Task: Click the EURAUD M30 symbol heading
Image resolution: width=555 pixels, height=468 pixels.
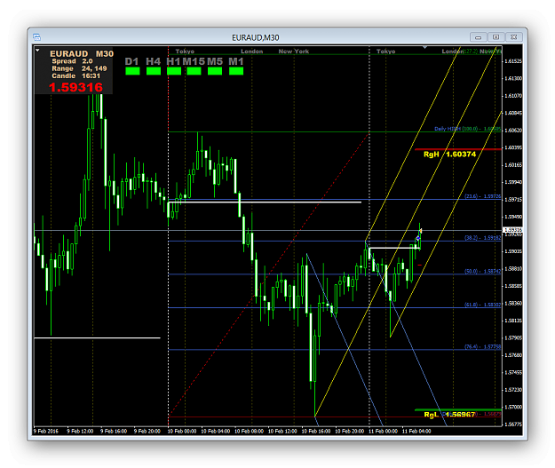Action: [82, 54]
